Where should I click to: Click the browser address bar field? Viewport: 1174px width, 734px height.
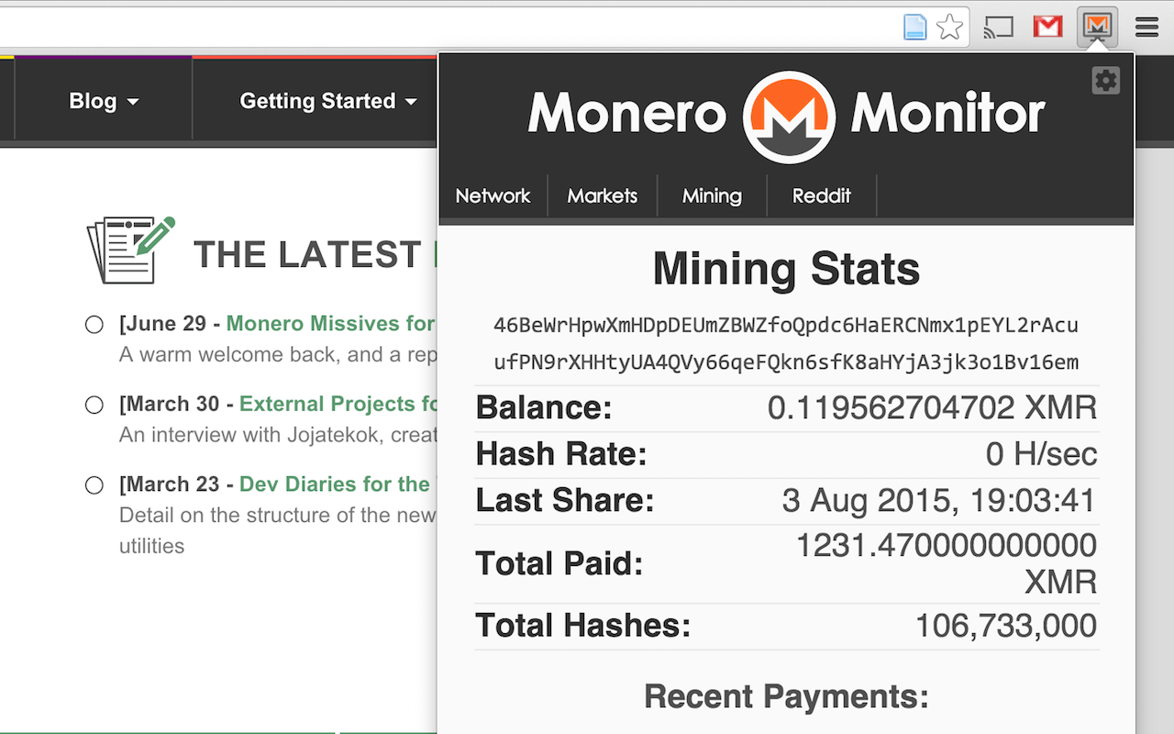(x=483, y=28)
